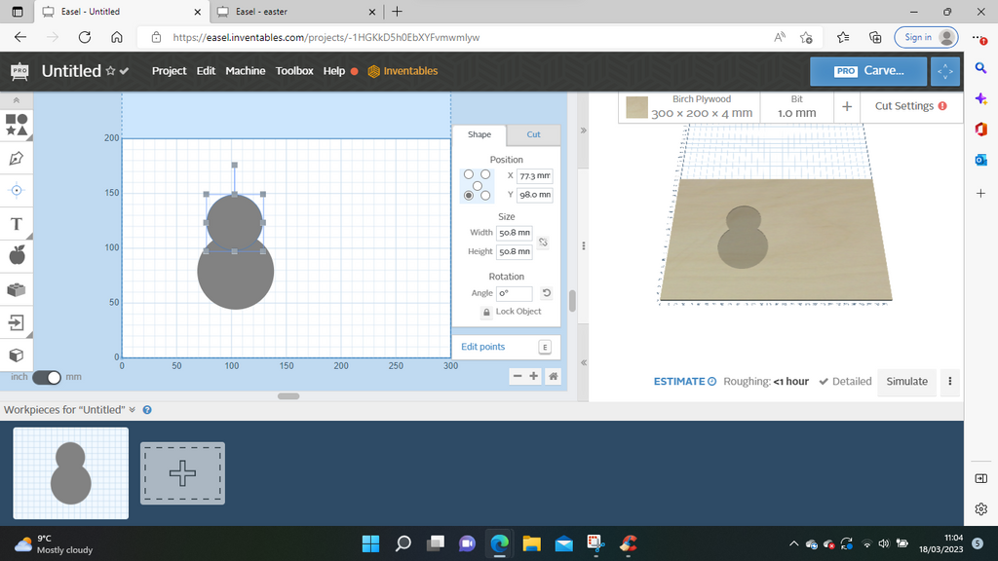Select the top-left position anchor radio
The image size is (998, 561).
click(469, 175)
